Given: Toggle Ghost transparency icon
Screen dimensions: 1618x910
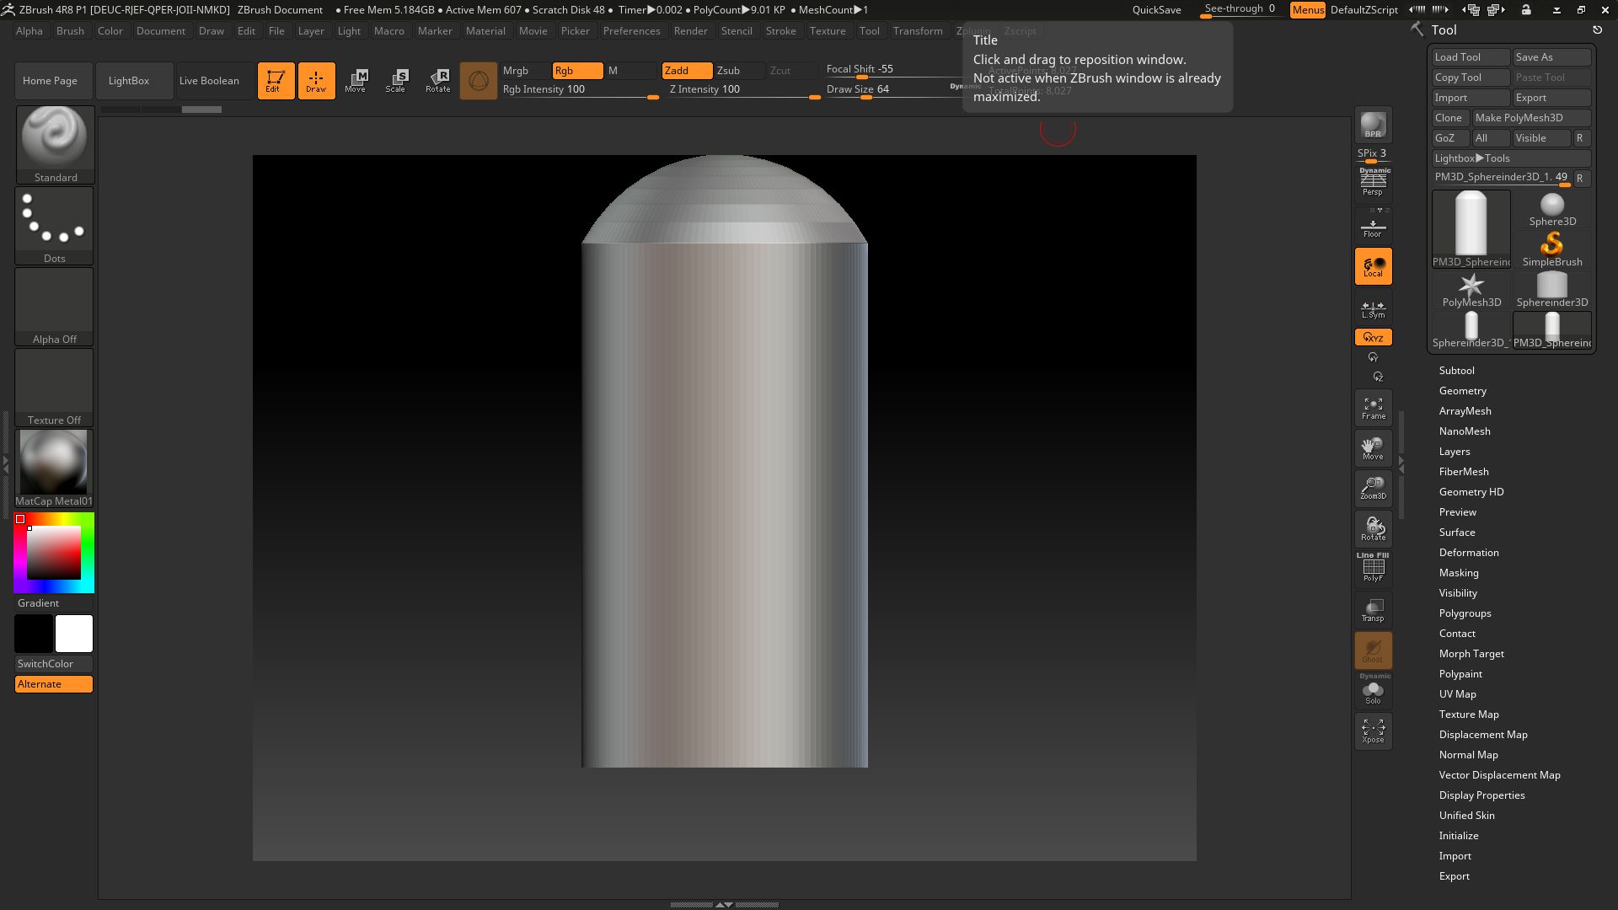Looking at the screenshot, I should tap(1373, 650).
